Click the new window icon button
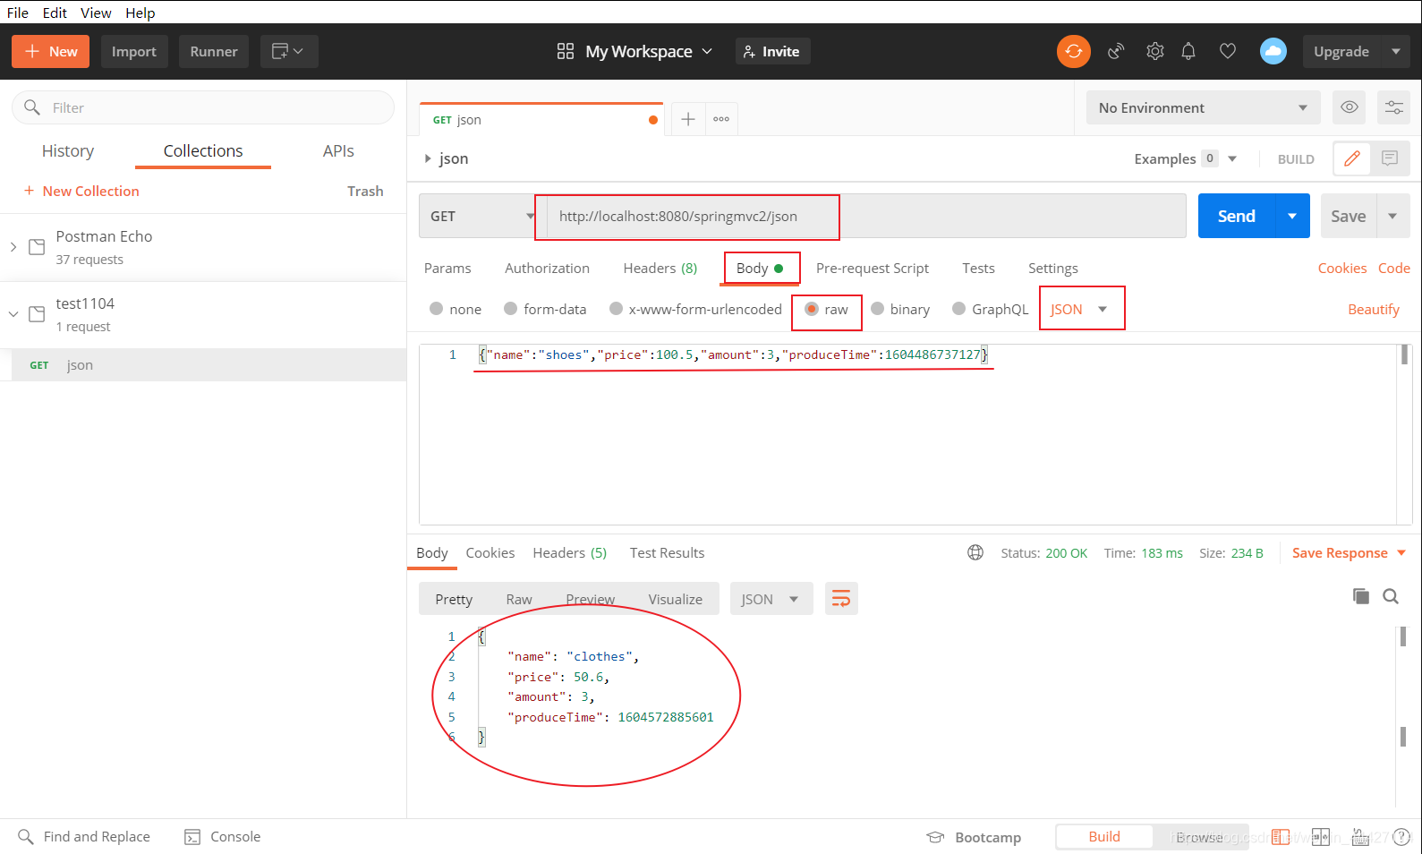Screen dimensions: 1422x854 click(x=289, y=51)
